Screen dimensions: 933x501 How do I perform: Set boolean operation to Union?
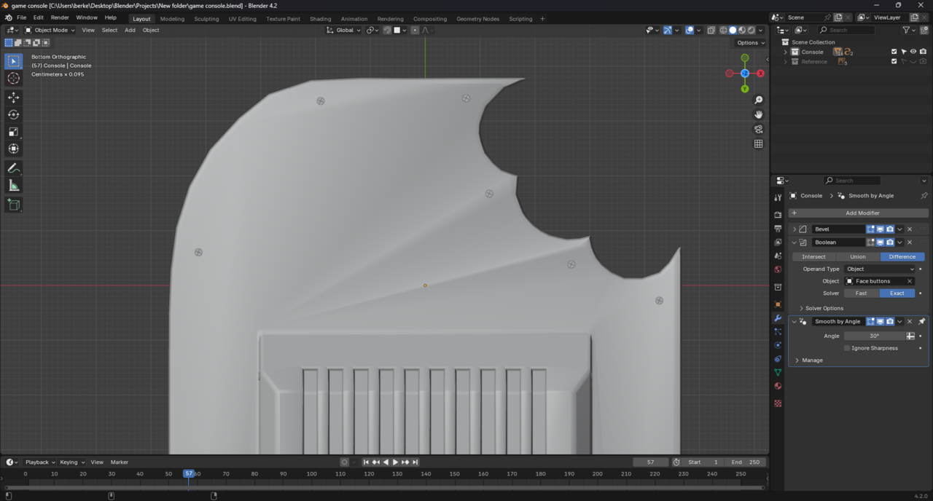pyautogui.click(x=857, y=256)
